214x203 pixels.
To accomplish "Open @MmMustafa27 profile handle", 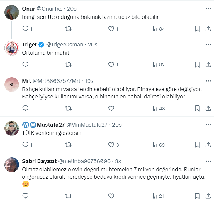I will click(87, 125).
